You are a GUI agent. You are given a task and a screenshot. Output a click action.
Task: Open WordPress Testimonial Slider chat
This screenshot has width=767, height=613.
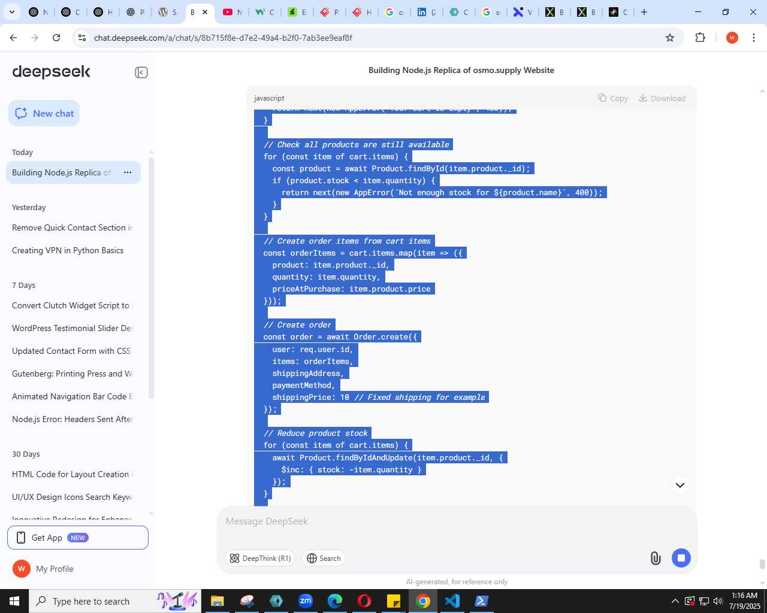coord(72,328)
